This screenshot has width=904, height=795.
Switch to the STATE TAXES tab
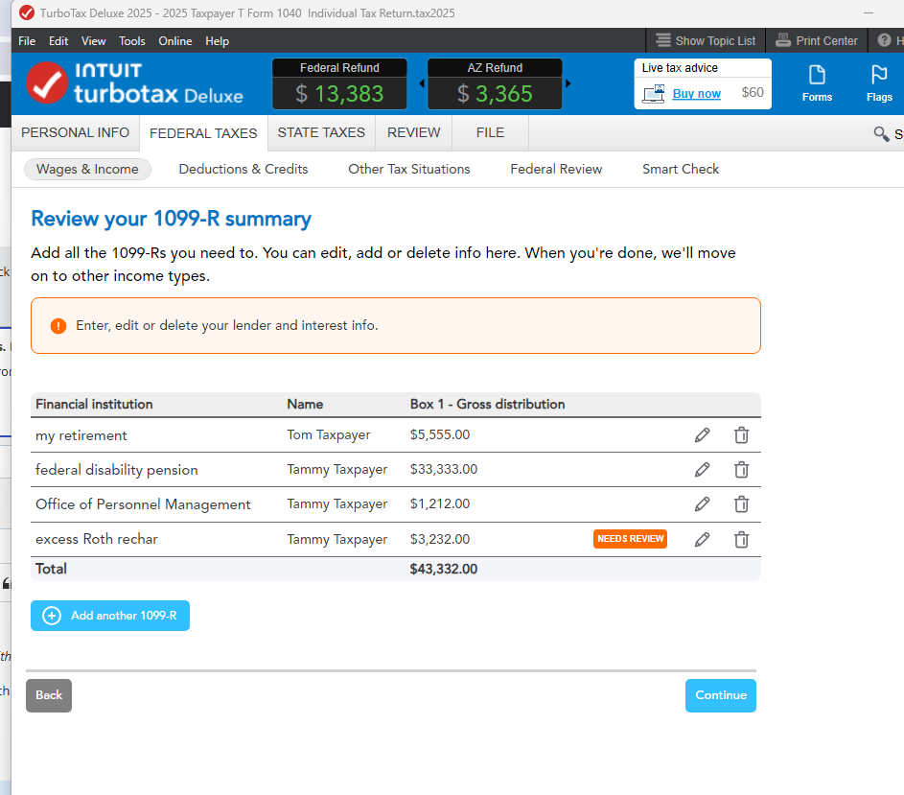321,132
